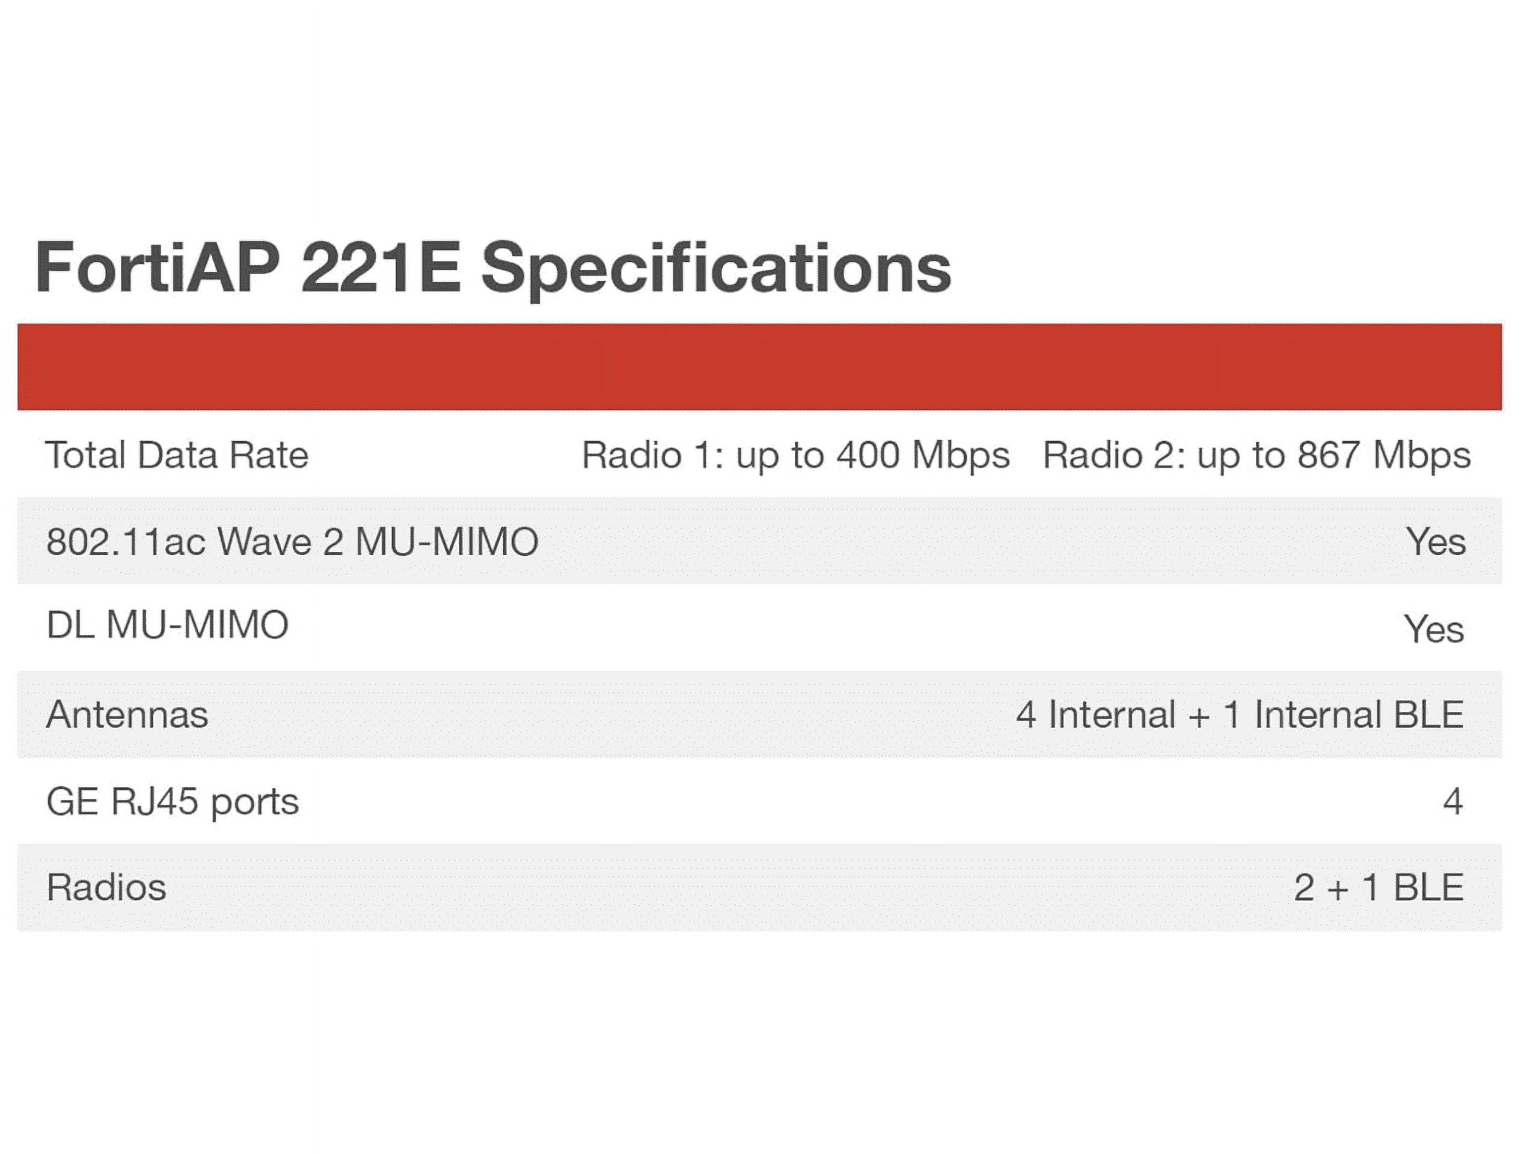Select the "867 Mbps" data rate
The height and width of the screenshot is (1154, 1539).
click(1384, 456)
